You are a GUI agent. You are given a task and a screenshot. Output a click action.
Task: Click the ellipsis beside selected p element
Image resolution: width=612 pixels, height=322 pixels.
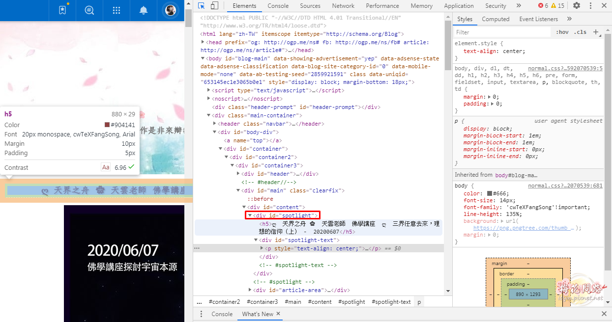(x=197, y=248)
